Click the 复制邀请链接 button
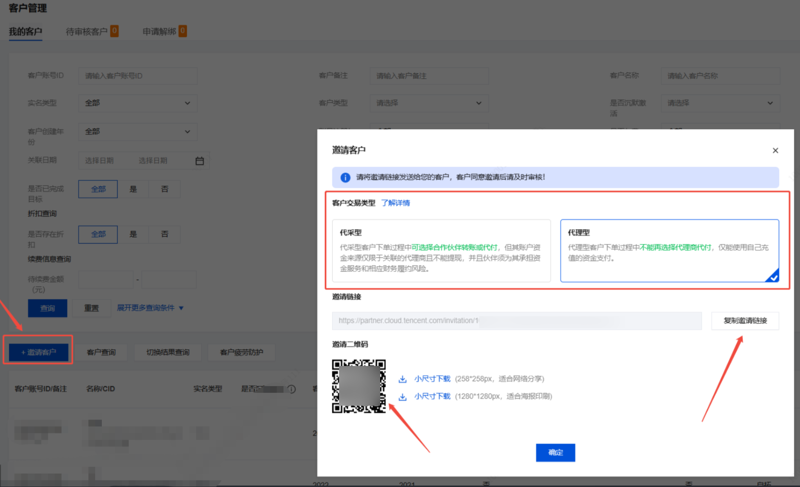Image resolution: width=800 pixels, height=487 pixels. [745, 321]
